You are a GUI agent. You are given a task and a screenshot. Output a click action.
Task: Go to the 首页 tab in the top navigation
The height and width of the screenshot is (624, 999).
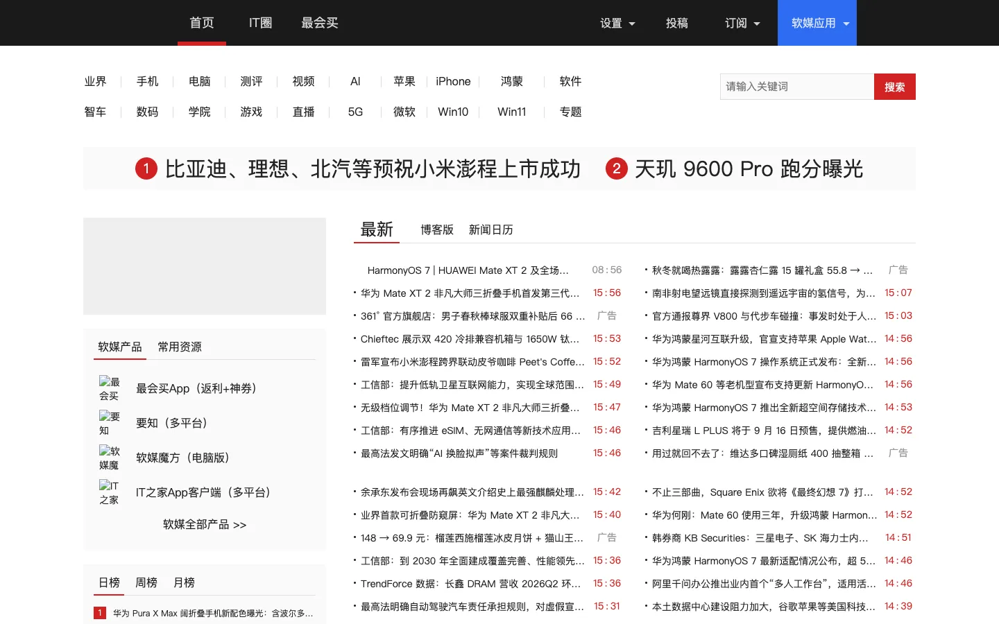(202, 23)
